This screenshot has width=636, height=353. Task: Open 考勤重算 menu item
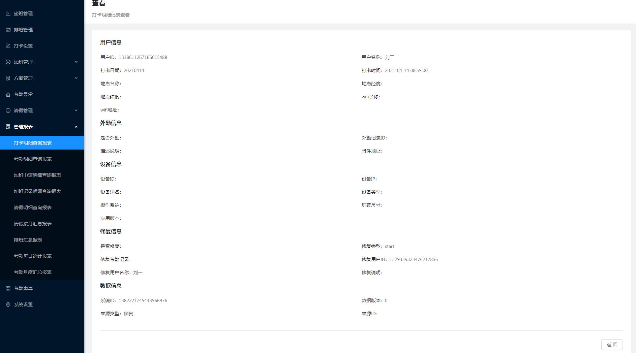pyautogui.click(x=42, y=288)
